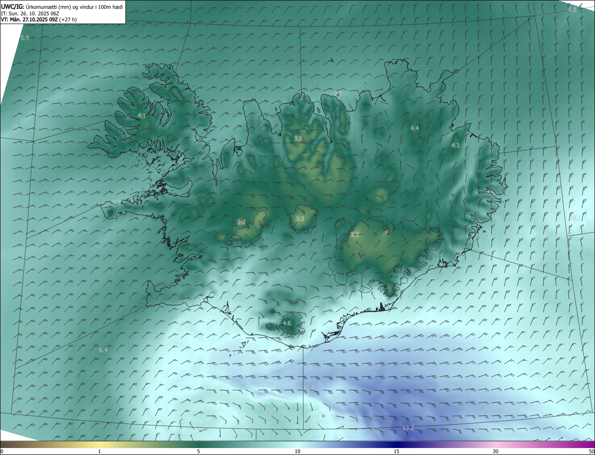The height and width of the screenshot is (455, 595).
Task: Click the 5.9 precipitation value label
Action: point(25,38)
